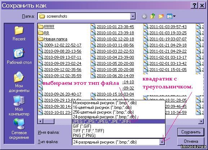208x150 pixels.
Task: Create a new folder via toolbar icon
Action: [161, 16]
